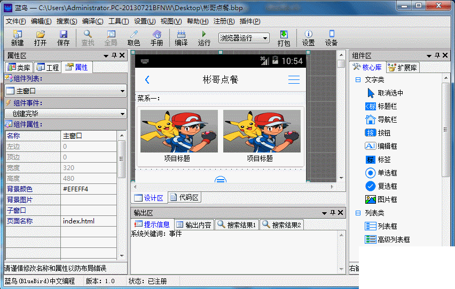Click design area vertical scrollbar down arrow
Screen dimensions: 455x289
click(341, 178)
